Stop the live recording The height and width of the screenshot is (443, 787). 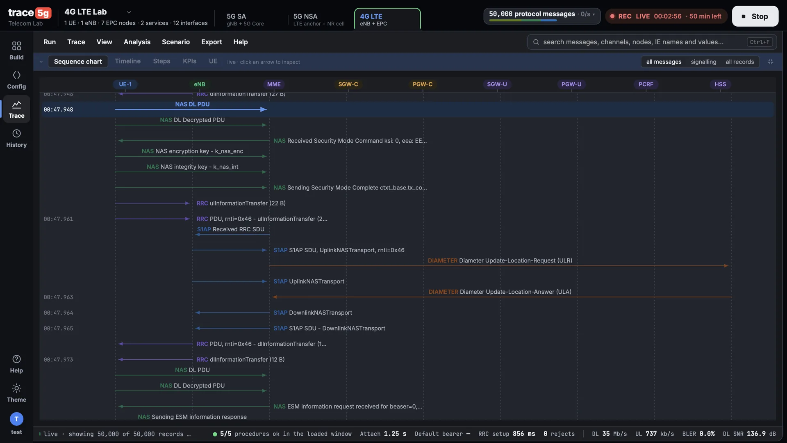(x=755, y=16)
